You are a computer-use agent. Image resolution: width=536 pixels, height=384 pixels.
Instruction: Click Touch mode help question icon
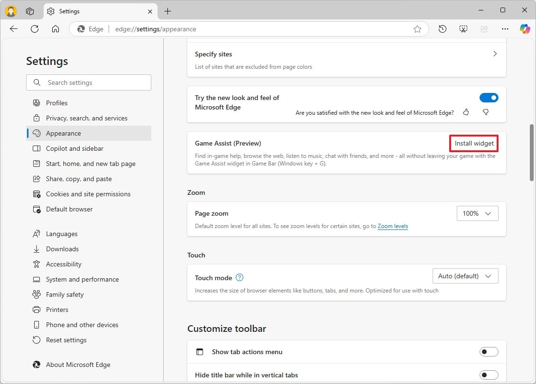[x=240, y=277]
